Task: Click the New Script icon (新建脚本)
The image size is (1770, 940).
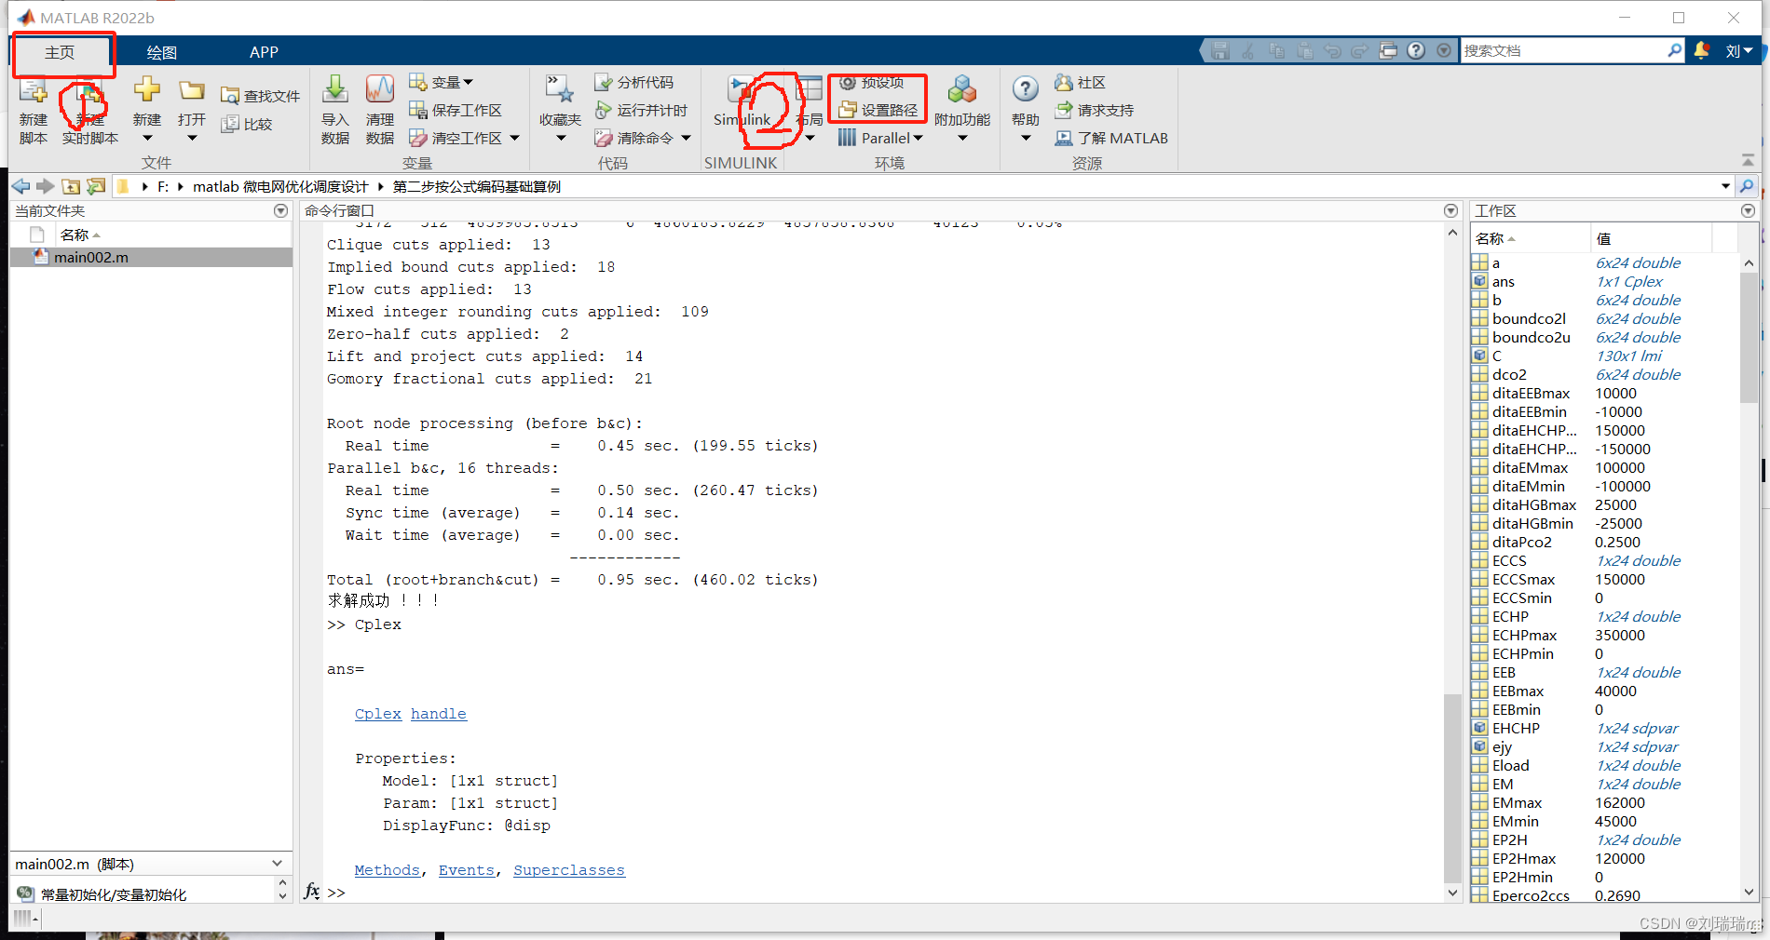Action: tap(34, 110)
